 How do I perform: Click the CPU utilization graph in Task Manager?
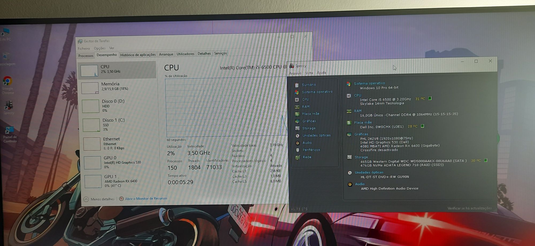[x=226, y=107]
